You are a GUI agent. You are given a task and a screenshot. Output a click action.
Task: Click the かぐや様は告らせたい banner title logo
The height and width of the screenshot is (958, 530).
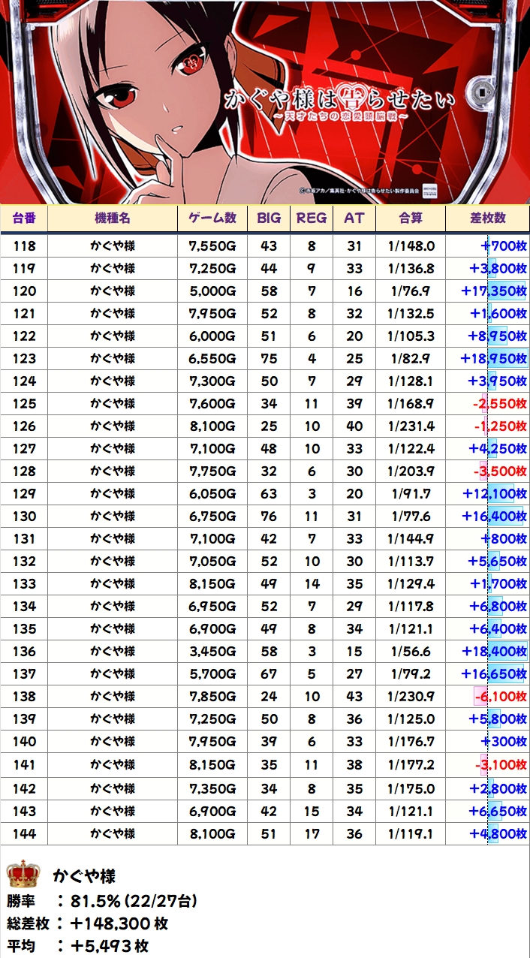tap(339, 101)
